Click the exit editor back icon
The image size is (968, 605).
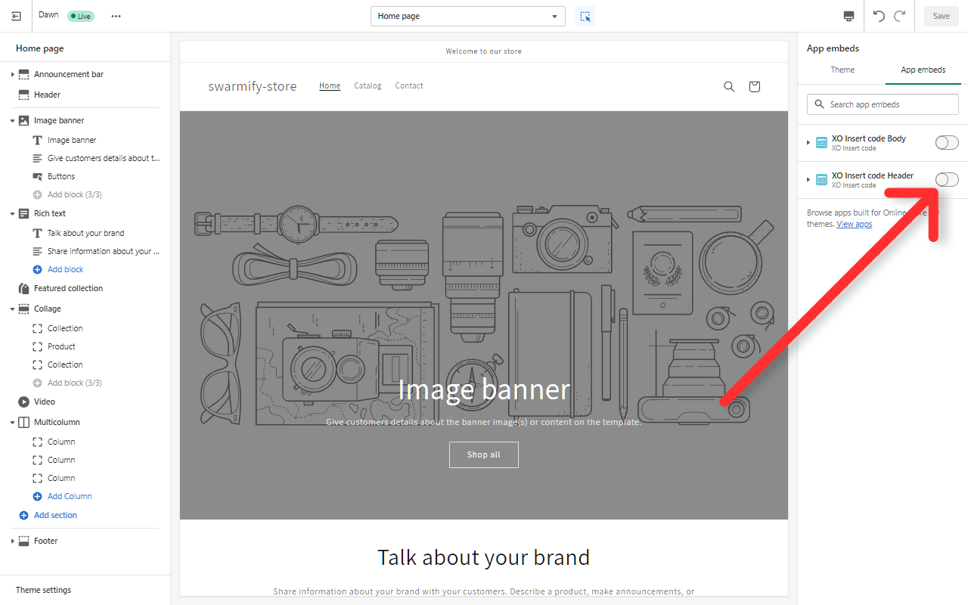[x=17, y=16]
